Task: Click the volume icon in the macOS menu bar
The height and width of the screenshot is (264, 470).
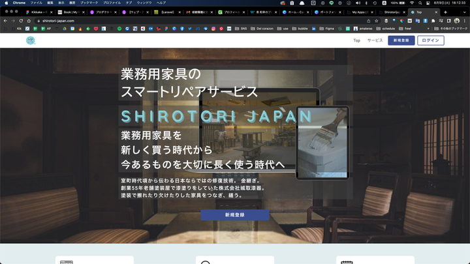Action: 358,3
